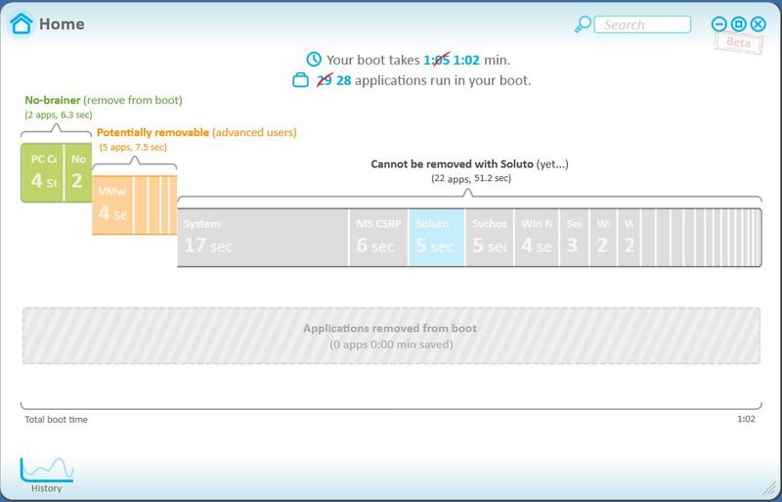This screenshot has width=782, height=502.
Task: Click the 28 applications count
Action: 344,80
